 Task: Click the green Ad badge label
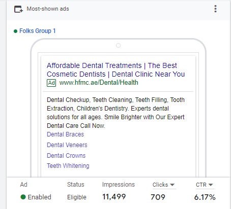[51, 83]
